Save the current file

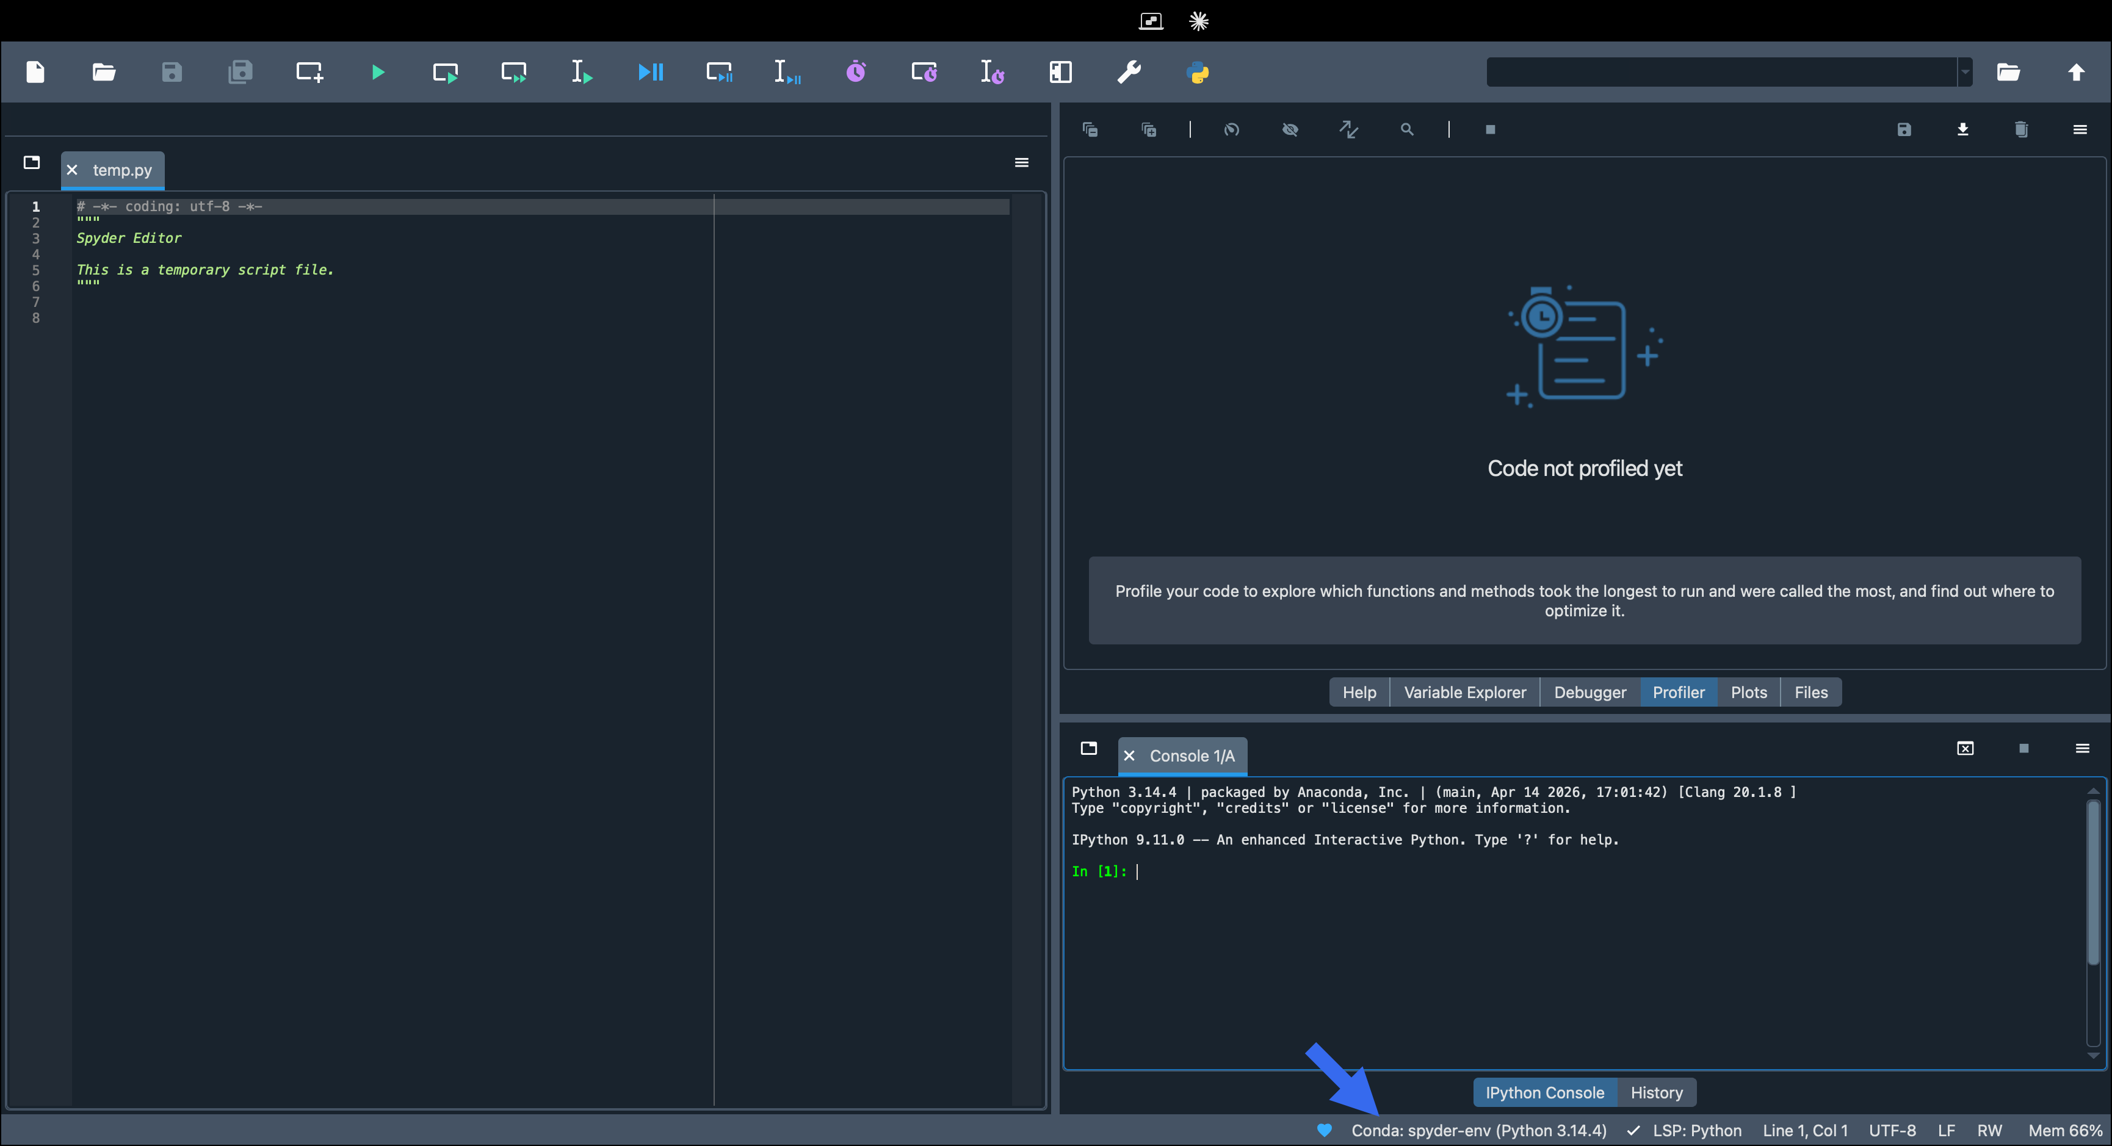pos(172,72)
